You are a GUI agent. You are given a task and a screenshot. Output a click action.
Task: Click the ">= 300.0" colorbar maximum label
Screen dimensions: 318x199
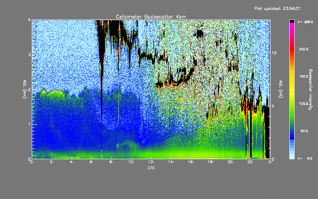[305, 22]
